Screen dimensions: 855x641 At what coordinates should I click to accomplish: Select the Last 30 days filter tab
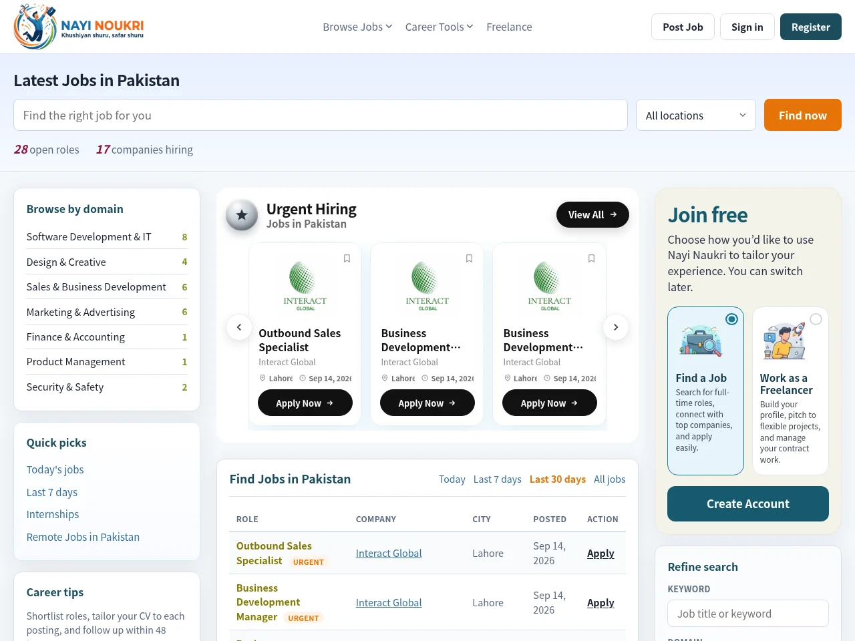coord(558,479)
